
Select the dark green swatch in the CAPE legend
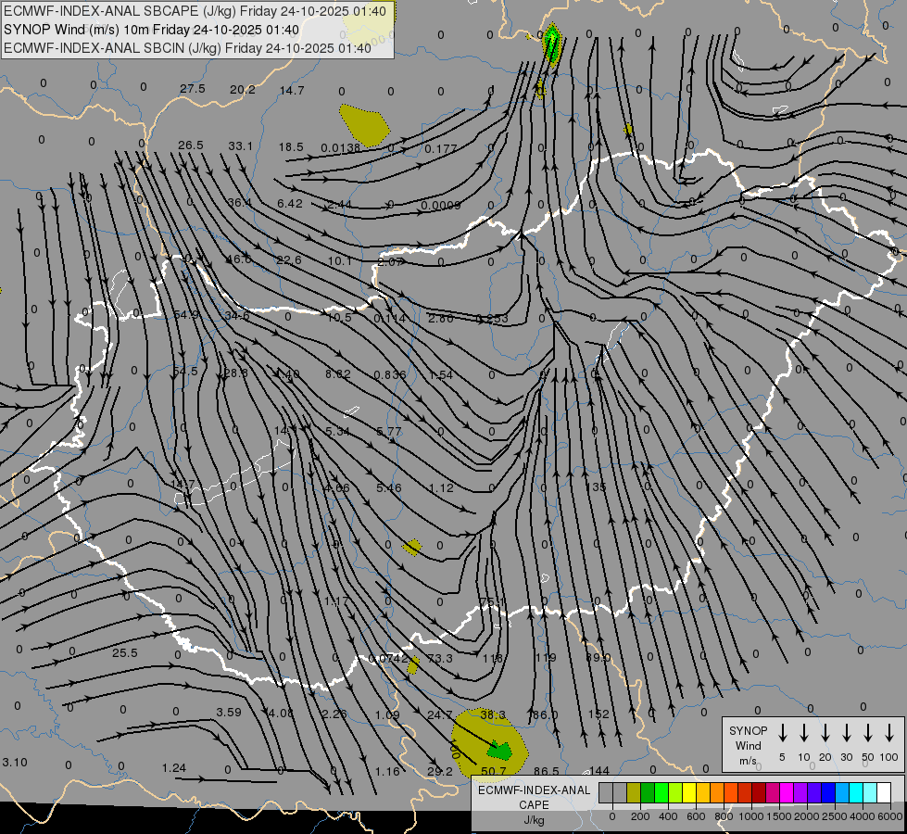tap(648, 792)
